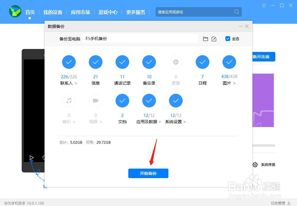
Task: Toggle the 通话记录 call log circle
Action: pos(122,62)
